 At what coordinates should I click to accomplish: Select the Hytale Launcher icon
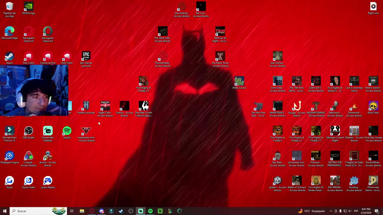click(86, 108)
